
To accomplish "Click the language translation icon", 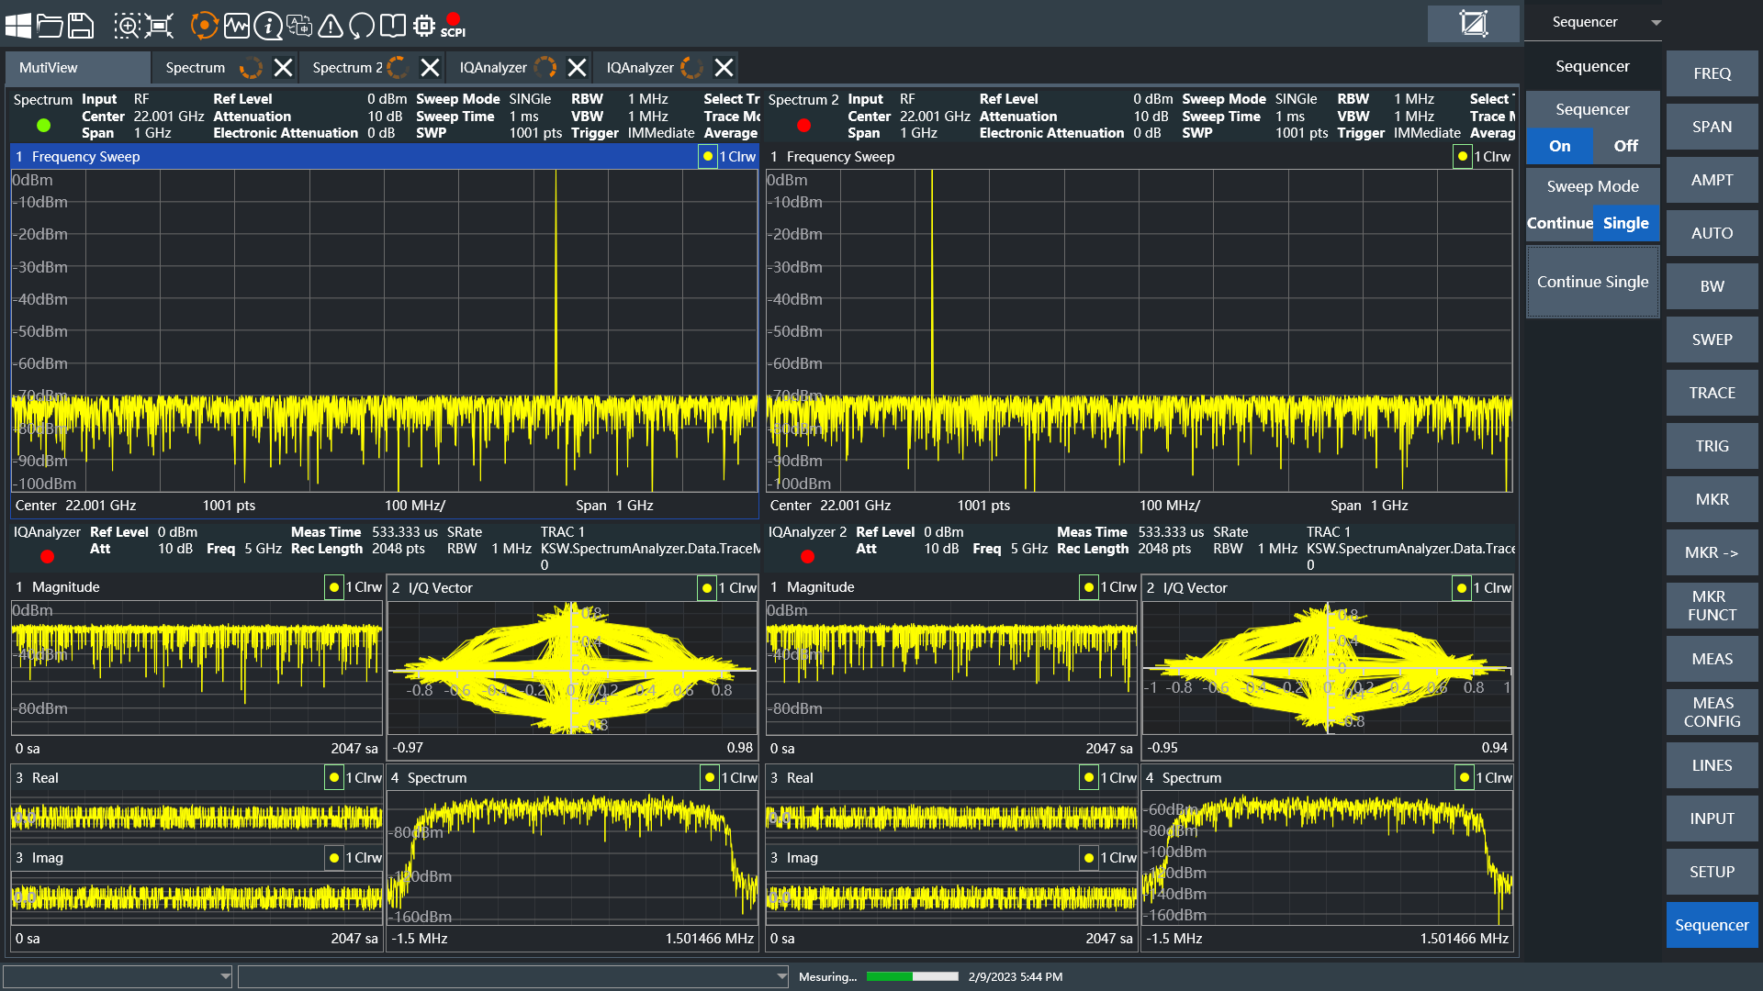I will pos(298,25).
